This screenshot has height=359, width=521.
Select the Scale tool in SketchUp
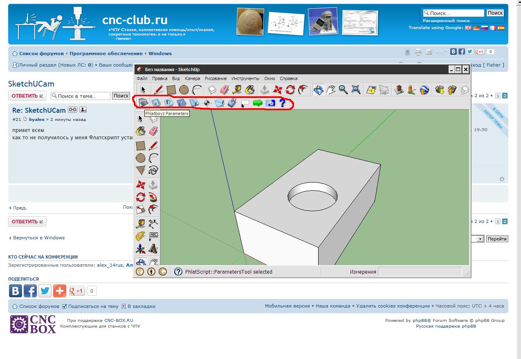pyautogui.click(x=141, y=210)
